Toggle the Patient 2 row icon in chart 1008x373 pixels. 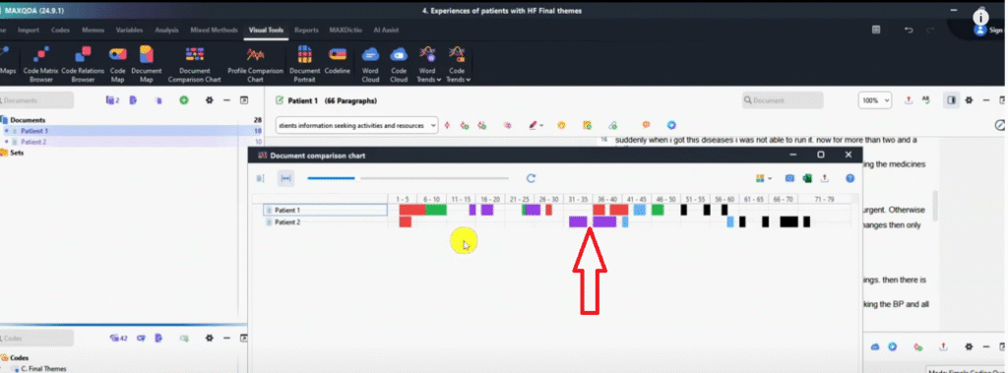coord(270,221)
